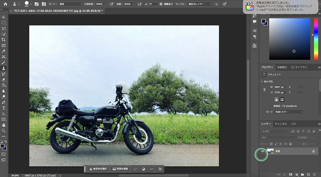Select the Rectangle shape tool
This screenshot has width=321, height=177.
(x=4, y=119)
